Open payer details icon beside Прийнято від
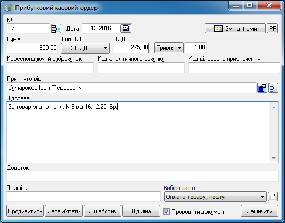 pyautogui.click(x=262, y=88)
